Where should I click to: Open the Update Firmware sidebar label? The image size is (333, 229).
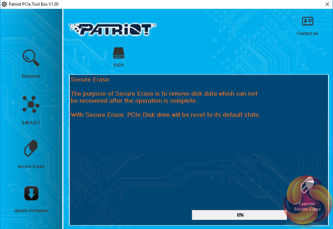[x=31, y=211]
